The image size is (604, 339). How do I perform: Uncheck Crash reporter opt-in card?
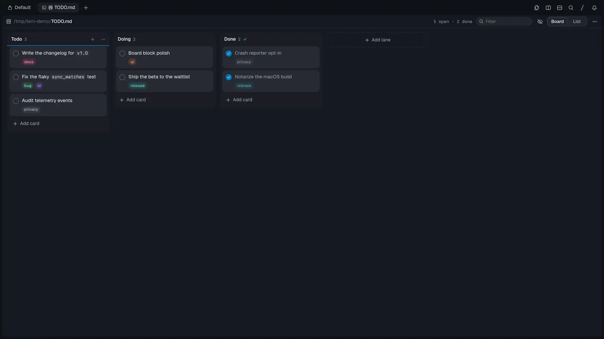click(229, 53)
